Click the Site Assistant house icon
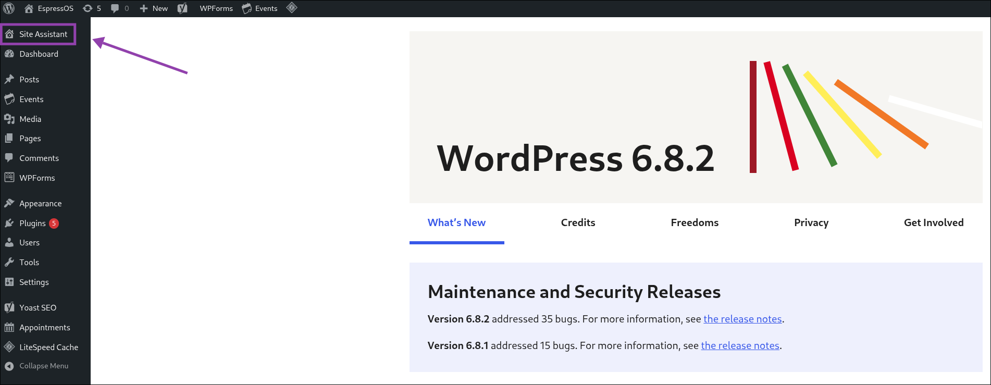This screenshot has width=991, height=385. 9,34
